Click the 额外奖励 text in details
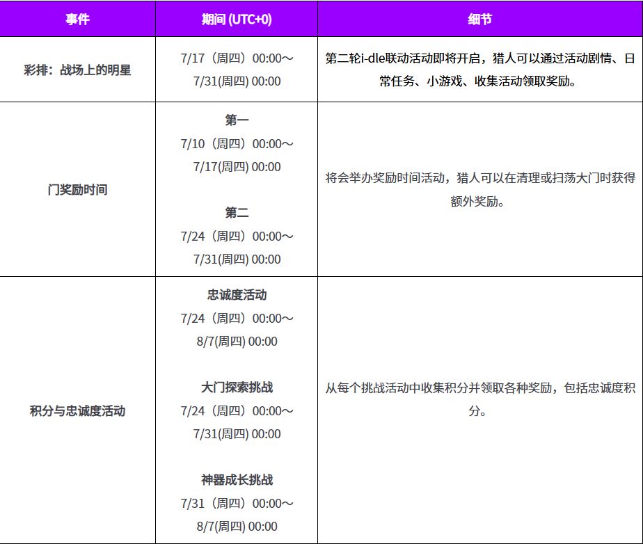643x544 pixels. tap(474, 201)
